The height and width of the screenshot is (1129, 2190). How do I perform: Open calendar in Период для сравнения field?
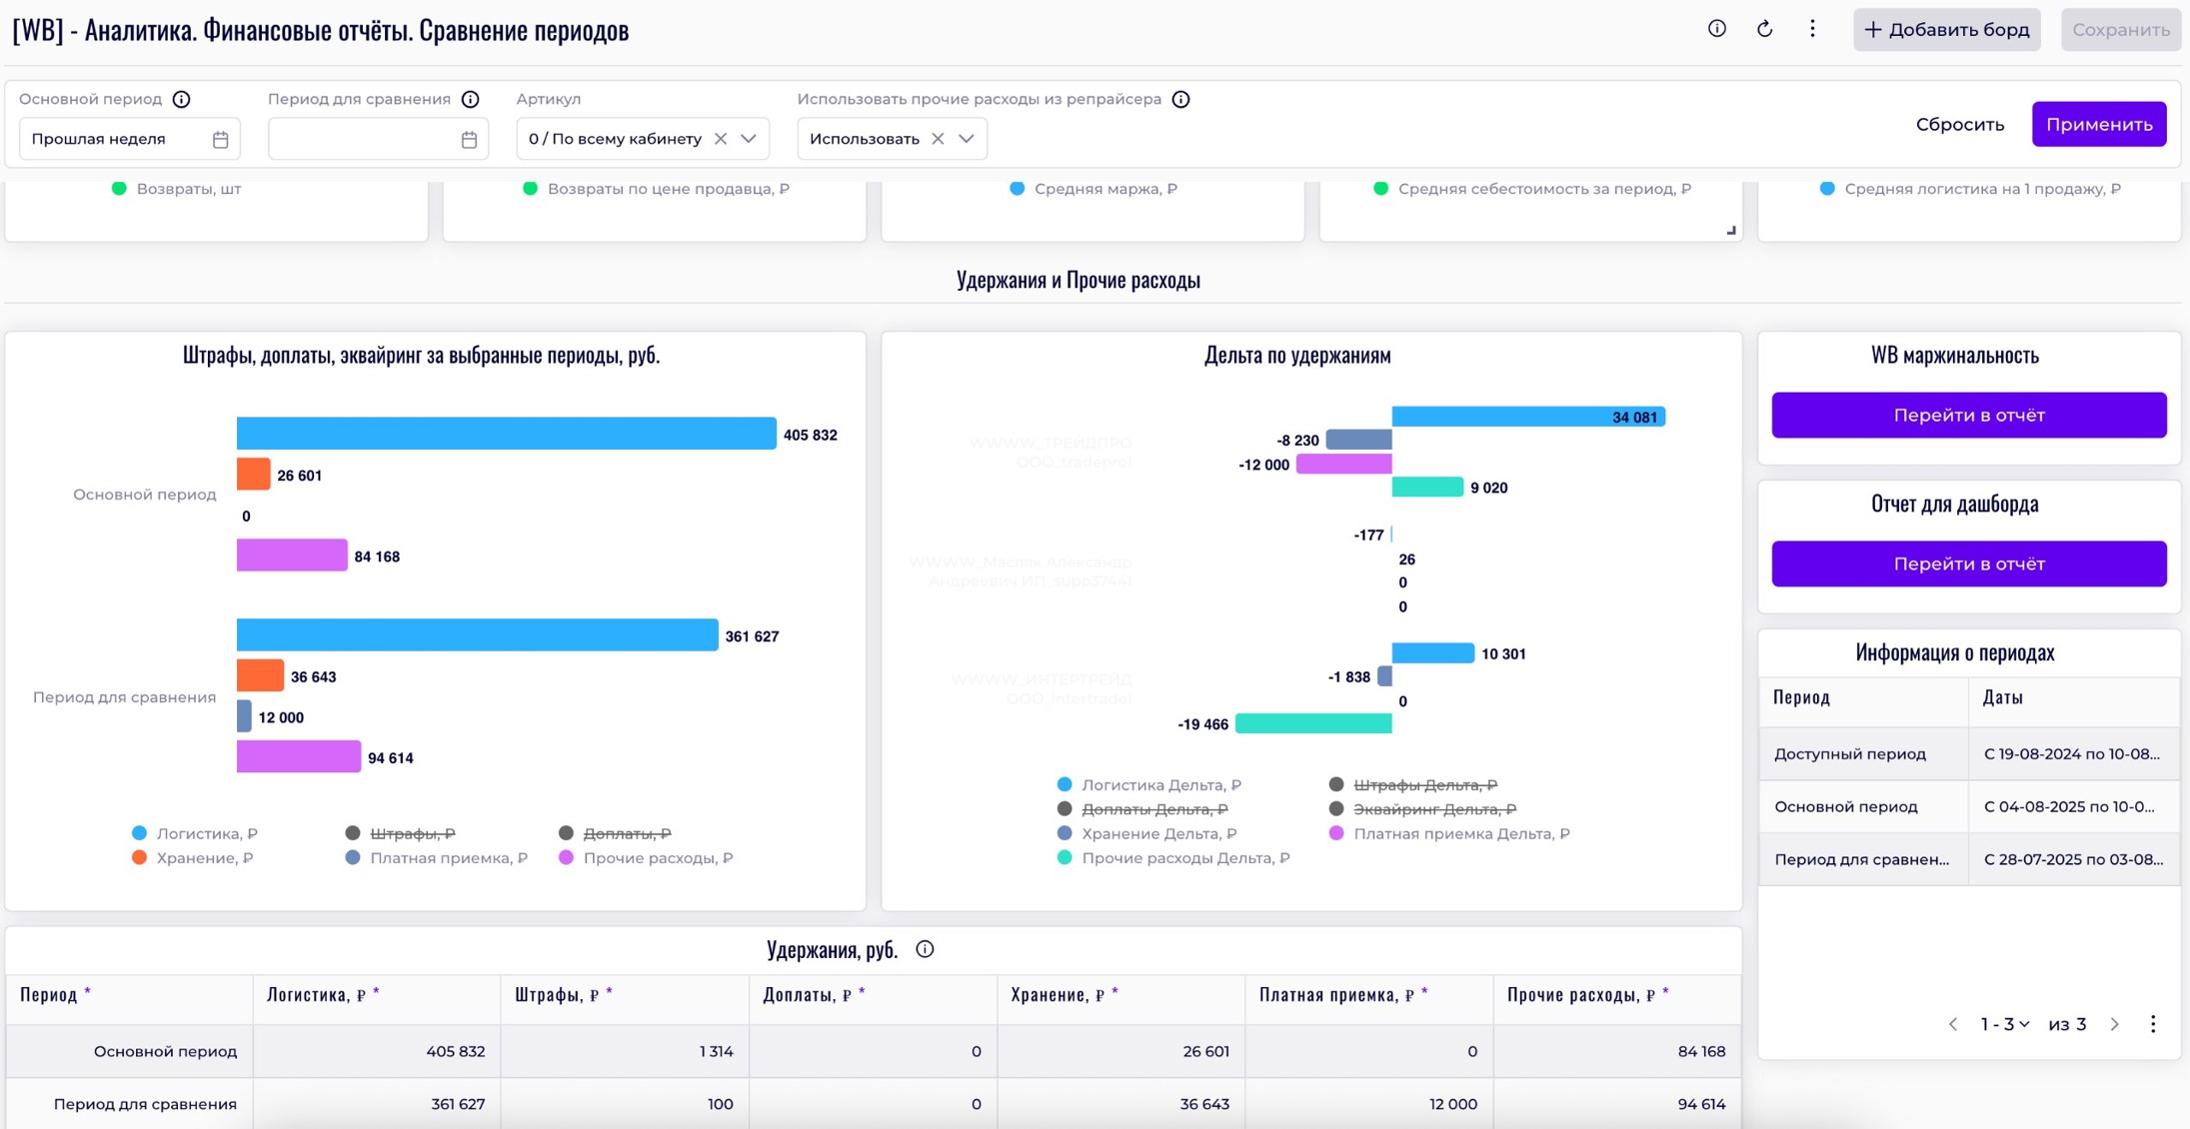point(469,139)
